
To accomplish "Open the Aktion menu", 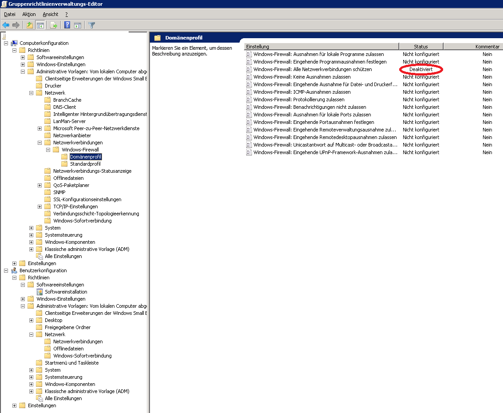I will (29, 14).
